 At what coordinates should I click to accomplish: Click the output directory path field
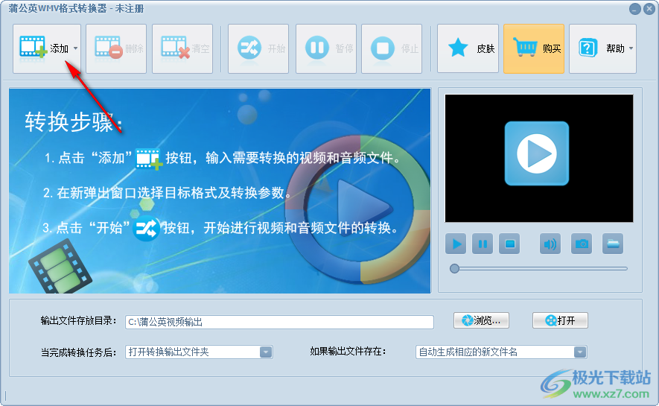279,322
